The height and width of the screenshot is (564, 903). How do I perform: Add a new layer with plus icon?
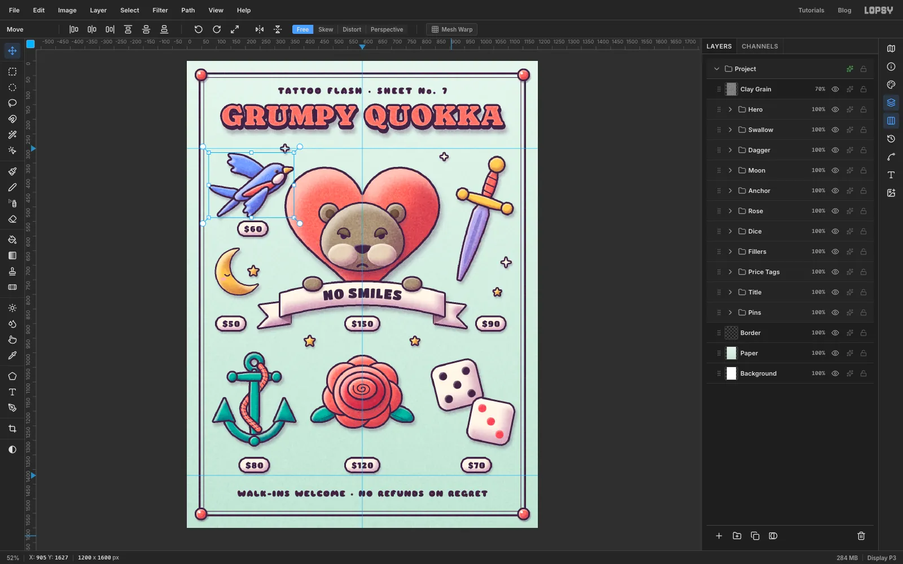(719, 536)
